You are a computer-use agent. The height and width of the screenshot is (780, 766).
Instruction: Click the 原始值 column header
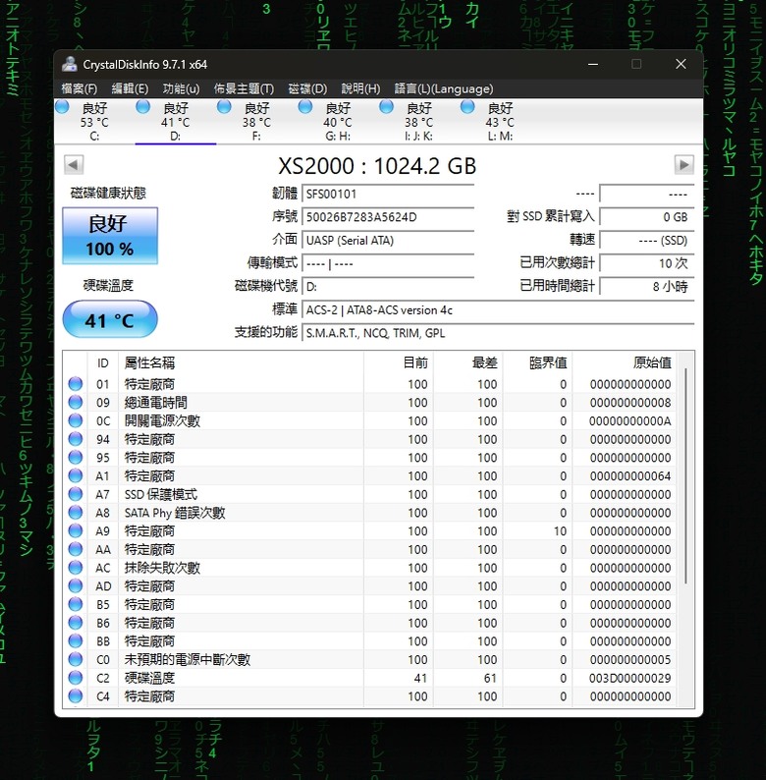click(624, 362)
